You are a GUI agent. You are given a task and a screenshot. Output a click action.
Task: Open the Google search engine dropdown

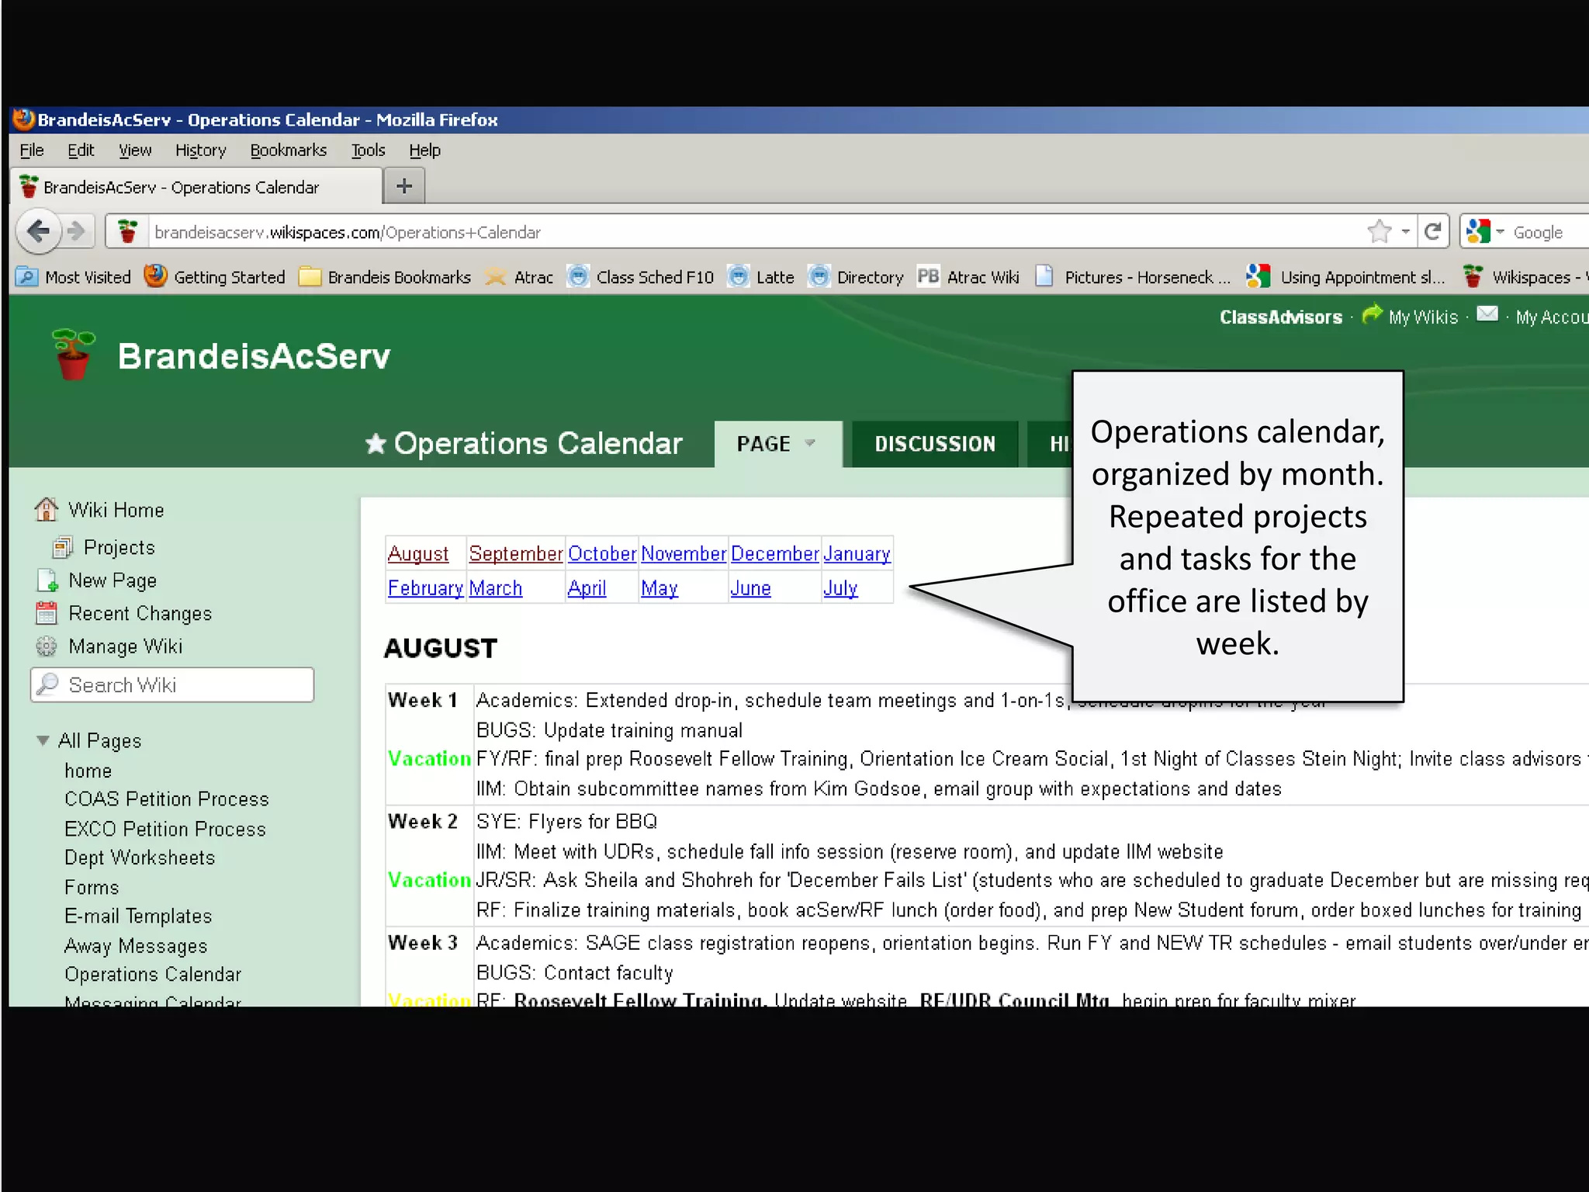click(1500, 232)
